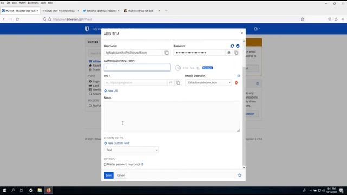
Task: Cancel adding the item
Action: pos(121,175)
